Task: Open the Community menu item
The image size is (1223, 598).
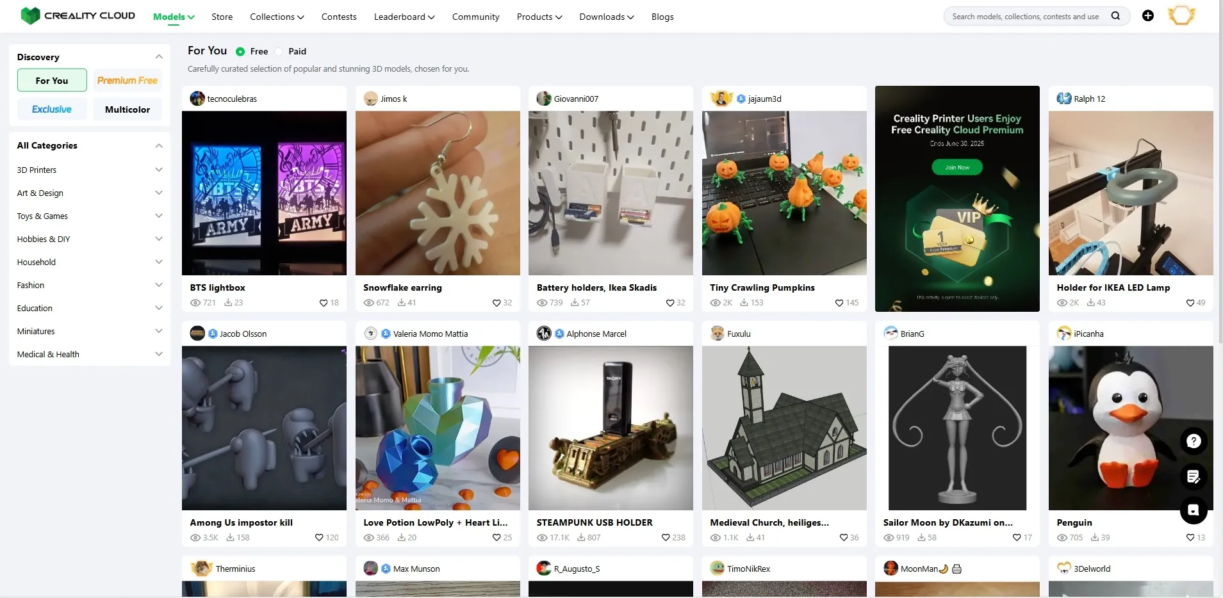Action: [475, 17]
